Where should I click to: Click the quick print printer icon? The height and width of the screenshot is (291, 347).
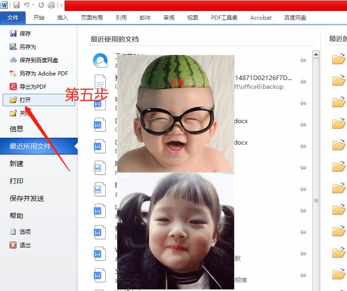[x=51, y=5]
